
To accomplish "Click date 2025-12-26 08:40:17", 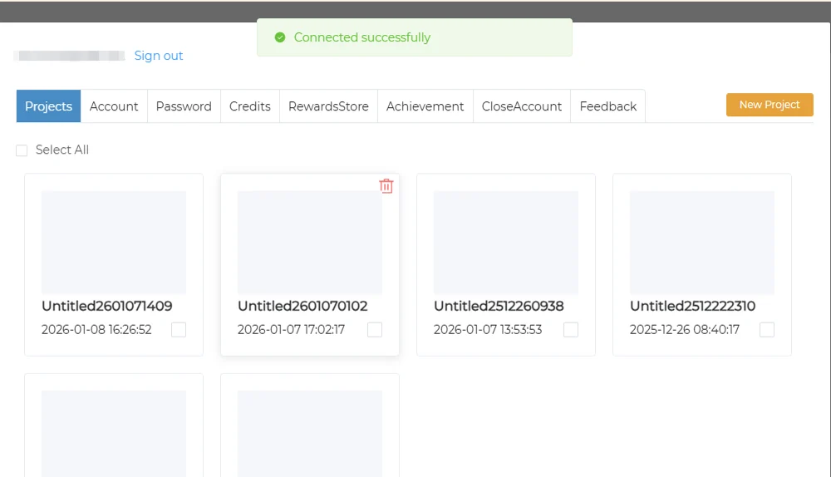I will coord(685,330).
